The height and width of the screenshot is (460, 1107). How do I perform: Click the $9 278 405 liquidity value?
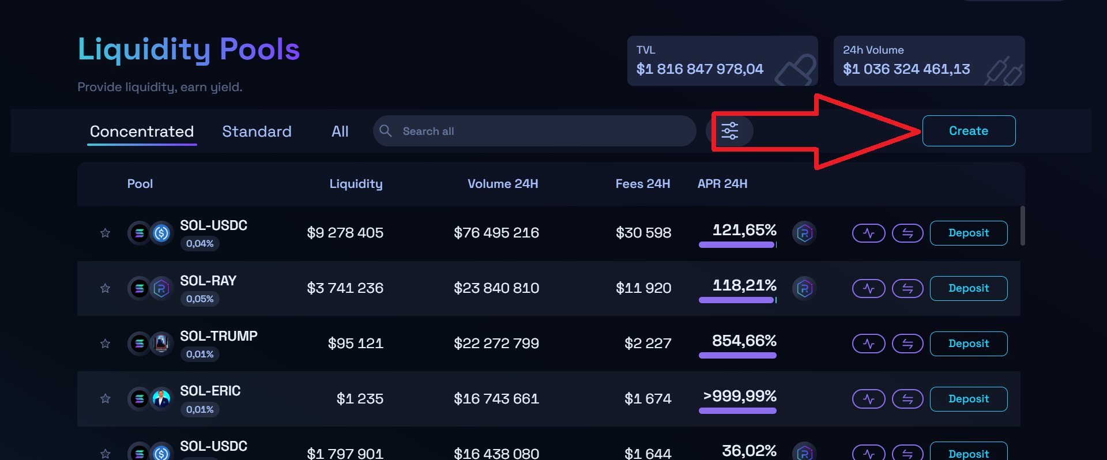(345, 233)
